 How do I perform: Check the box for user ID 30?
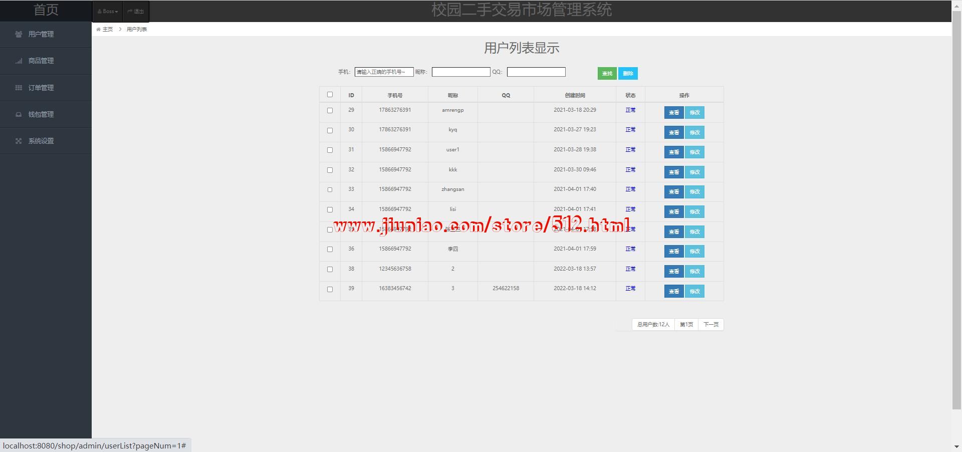tap(330, 130)
